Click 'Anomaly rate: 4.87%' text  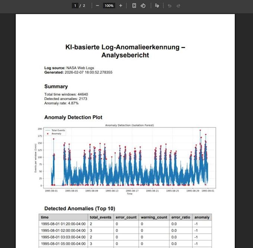(x=61, y=103)
